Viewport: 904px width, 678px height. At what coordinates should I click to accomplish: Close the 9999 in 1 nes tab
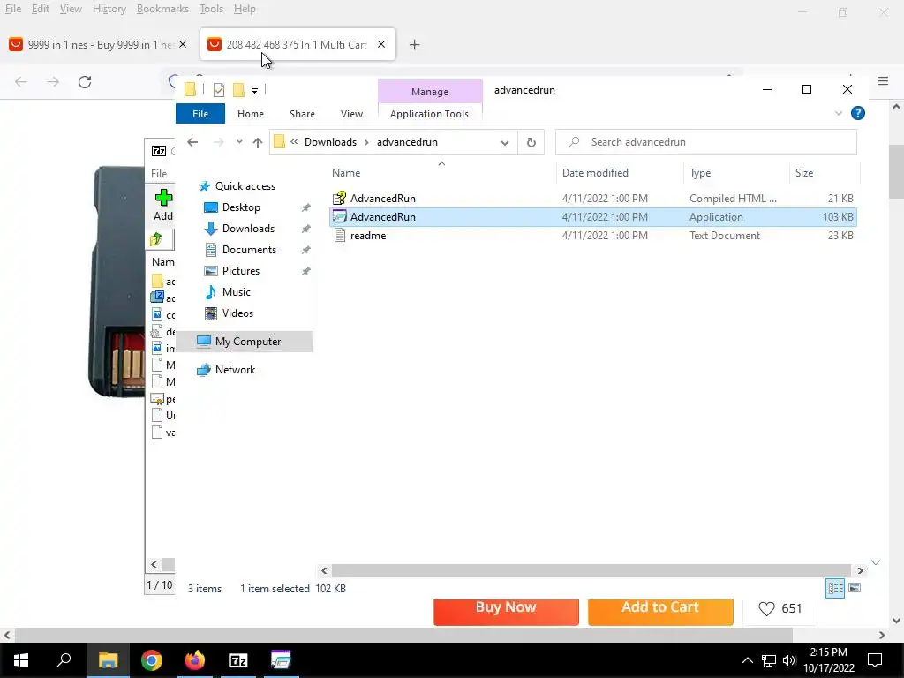pos(183,44)
